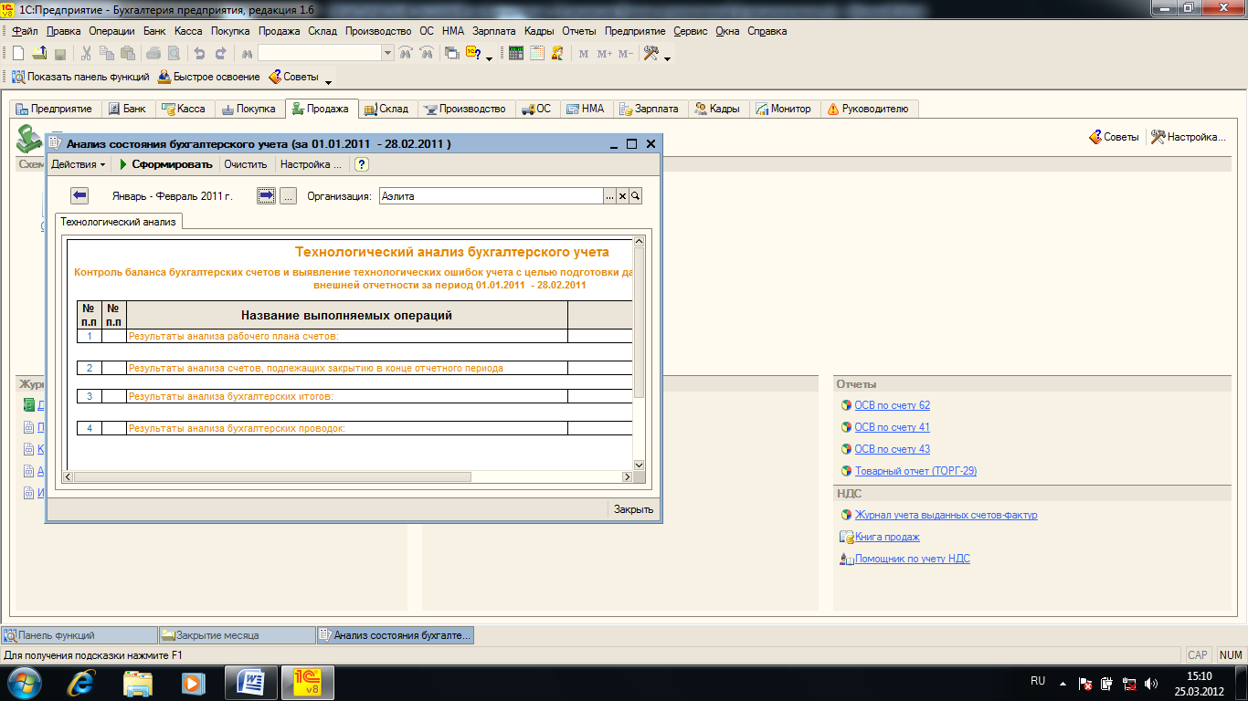Open the Организация field magnifier button
This screenshot has height=701, width=1248.
coord(636,195)
